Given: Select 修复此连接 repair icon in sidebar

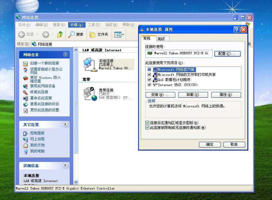Looking at the screenshot, I should pyautogui.click(x=26, y=92).
